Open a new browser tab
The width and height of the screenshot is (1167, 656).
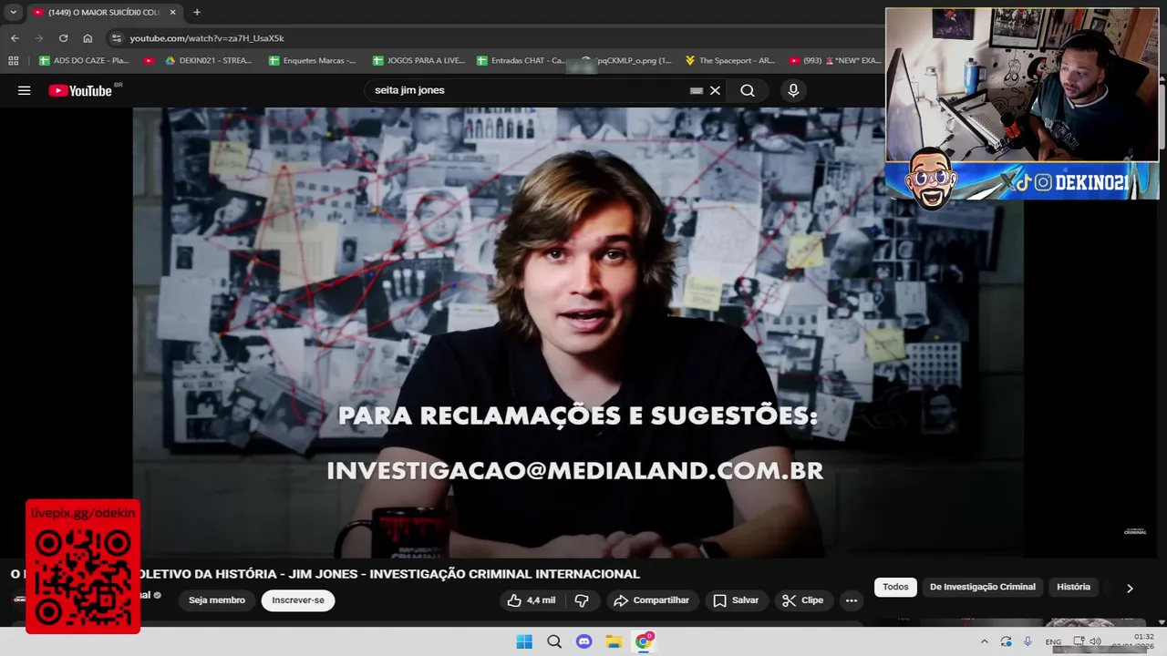tap(197, 12)
